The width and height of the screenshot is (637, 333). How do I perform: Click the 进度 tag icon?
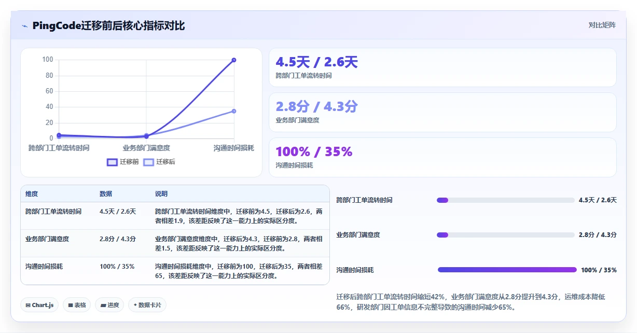[x=103, y=305]
